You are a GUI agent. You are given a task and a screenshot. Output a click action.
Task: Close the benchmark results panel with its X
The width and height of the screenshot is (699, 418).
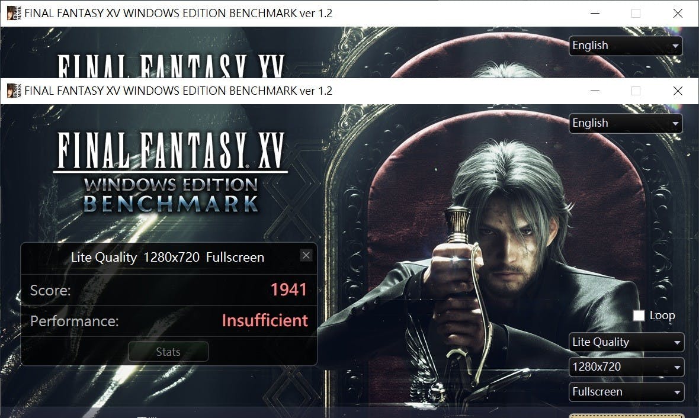(x=306, y=255)
